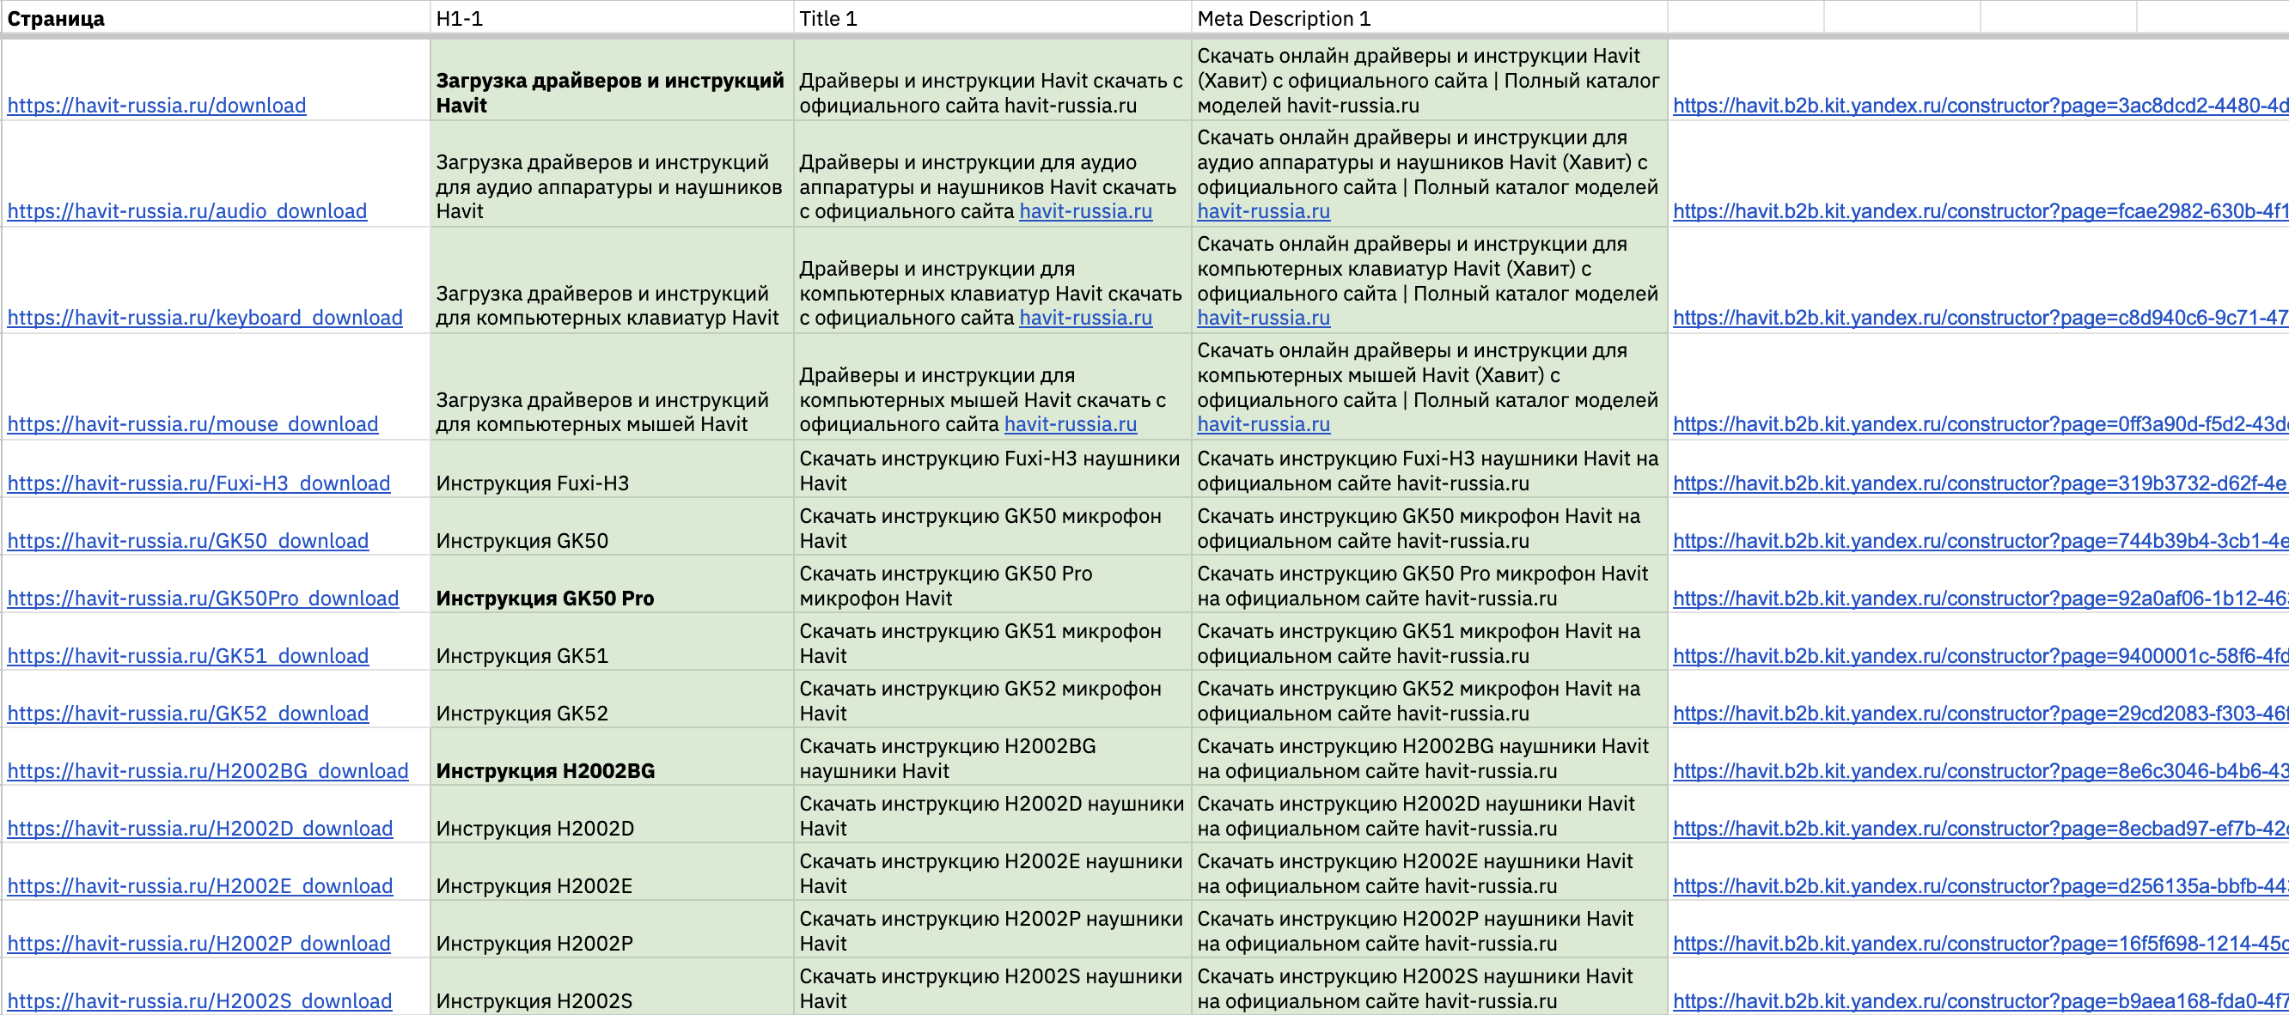The height and width of the screenshot is (1015, 2289).
Task: Select Title cell 'Драйверы и инструкции Havit скачать'
Action: [992, 80]
